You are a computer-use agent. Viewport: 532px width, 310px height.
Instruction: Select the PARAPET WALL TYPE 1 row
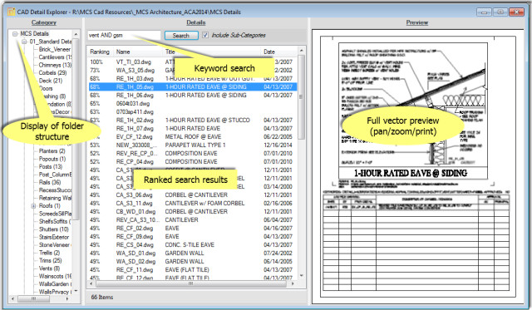click(x=193, y=145)
